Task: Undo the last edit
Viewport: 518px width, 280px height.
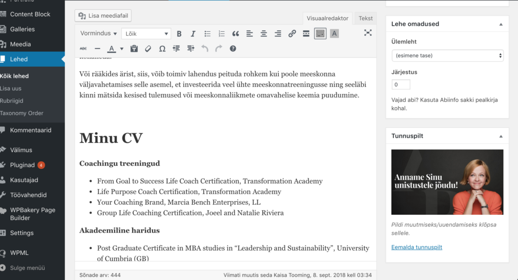Action: click(205, 49)
